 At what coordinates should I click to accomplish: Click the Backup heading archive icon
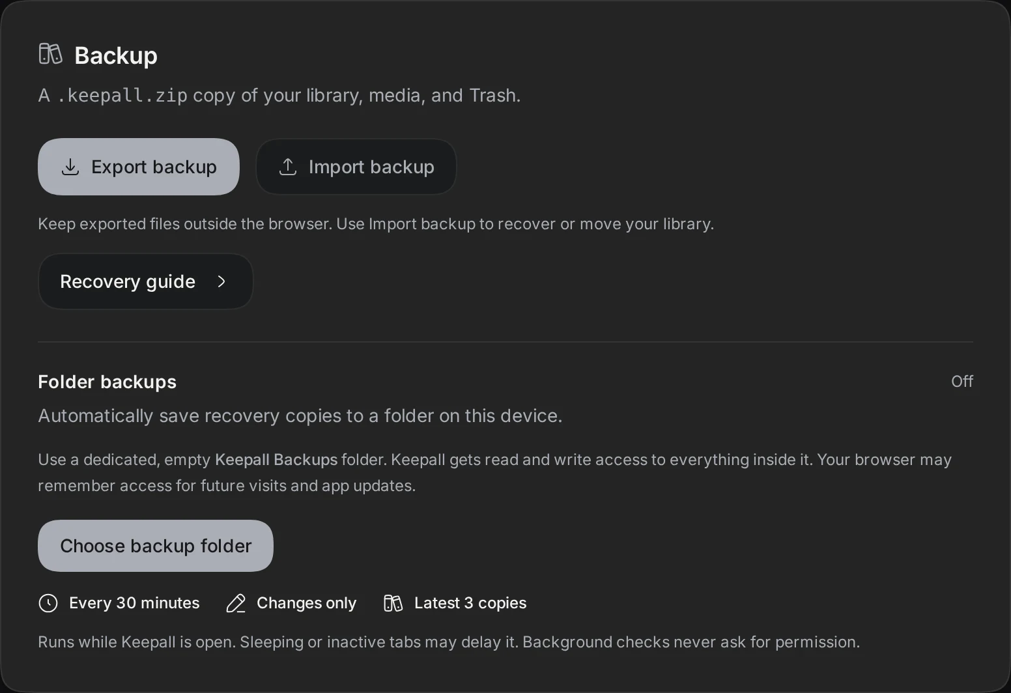(50, 54)
